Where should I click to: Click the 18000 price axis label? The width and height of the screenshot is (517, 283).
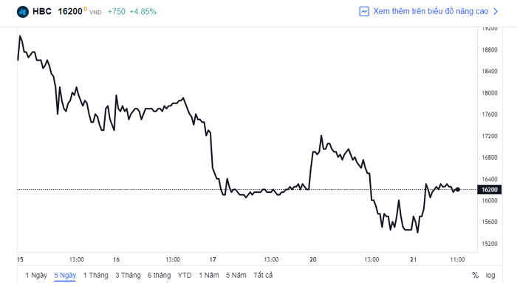tap(489, 93)
